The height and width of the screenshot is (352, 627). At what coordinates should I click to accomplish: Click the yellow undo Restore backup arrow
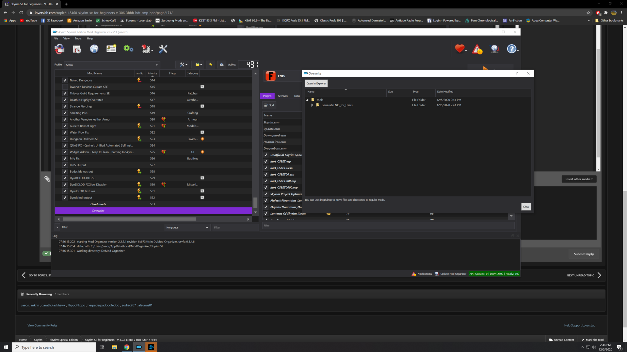(211, 65)
